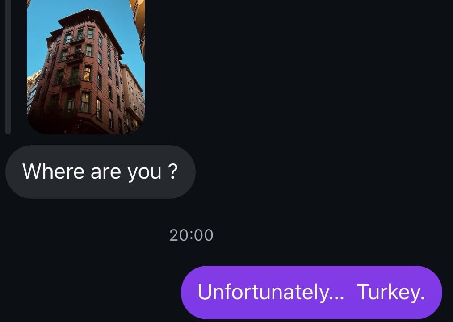Screen dimensions: 453x322
Task: Select the 20:00 timestamp label
Action: tap(191, 235)
